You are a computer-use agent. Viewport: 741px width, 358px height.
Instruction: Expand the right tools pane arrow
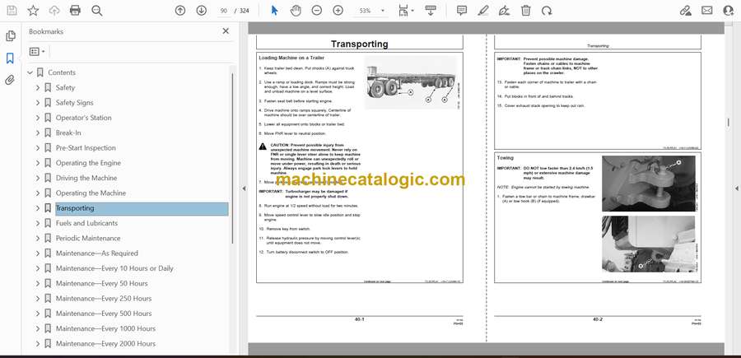pos(736,188)
